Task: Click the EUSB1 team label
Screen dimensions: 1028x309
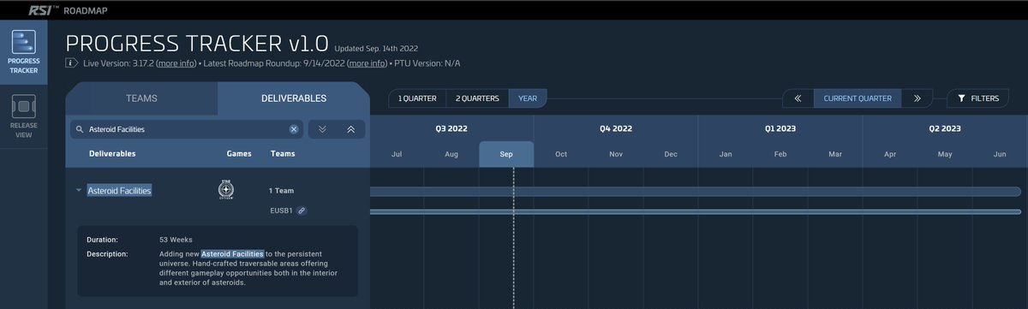Action: [x=281, y=211]
